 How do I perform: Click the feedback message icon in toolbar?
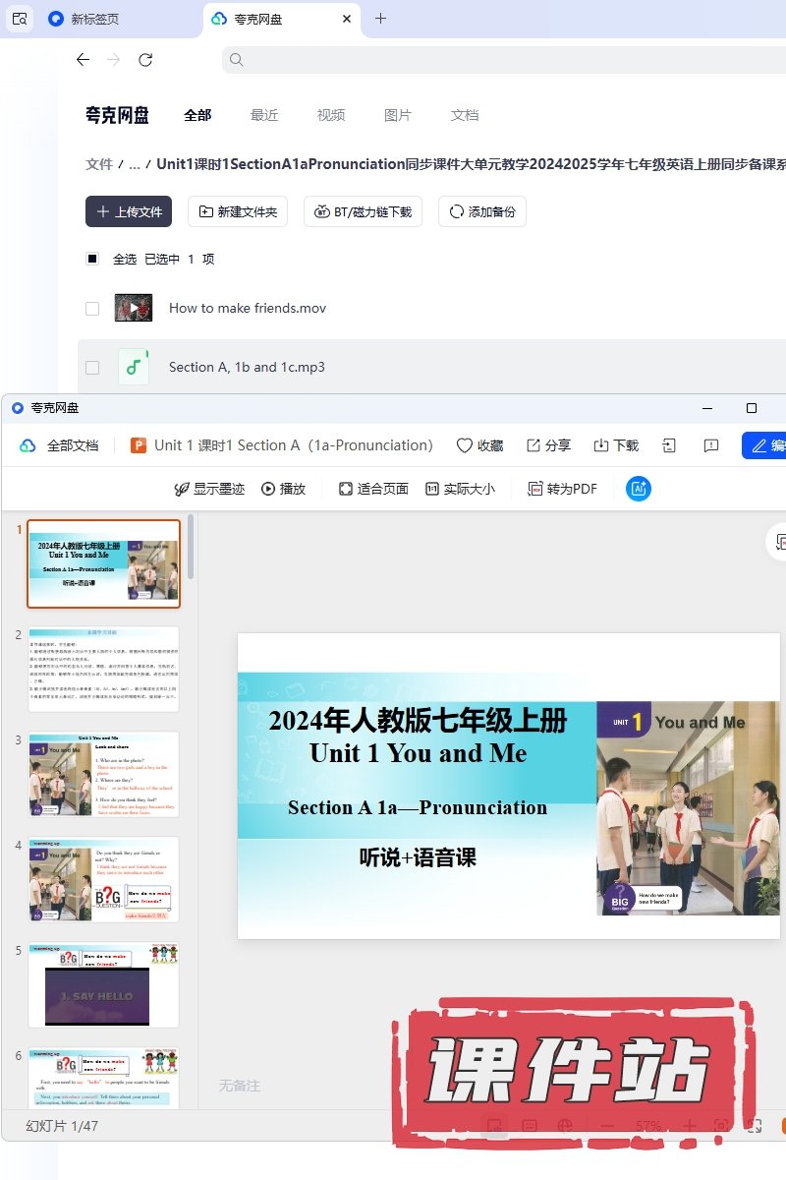(x=711, y=445)
